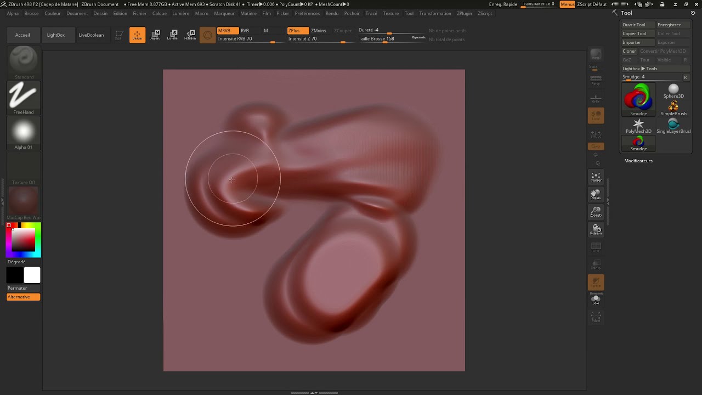The height and width of the screenshot is (395, 702).
Task: Click the Solo icon on right shelf
Action: pos(596,300)
